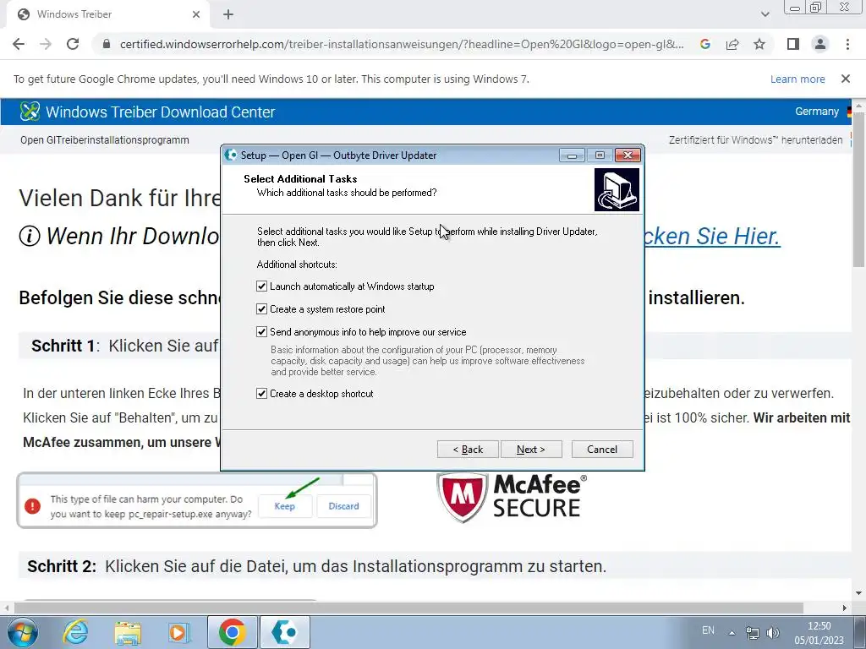This screenshot has height=649, width=866.
Task: Open a new Chrome tab
Action: point(228,14)
